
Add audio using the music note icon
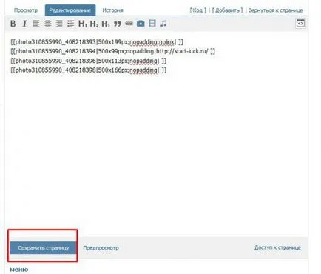[163, 24]
